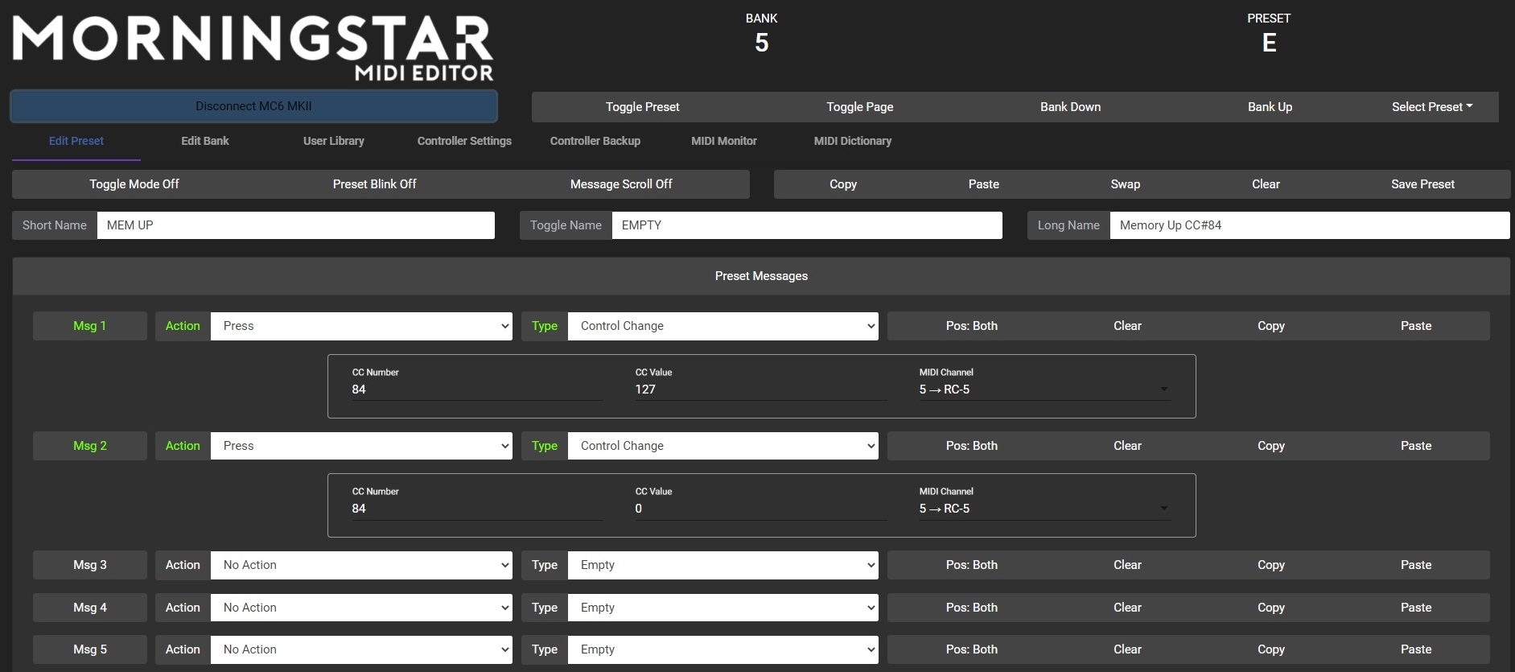The image size is (1515, 672).
Task: Clear message 2 using its Clear button
Action: tap(1126, 446)
